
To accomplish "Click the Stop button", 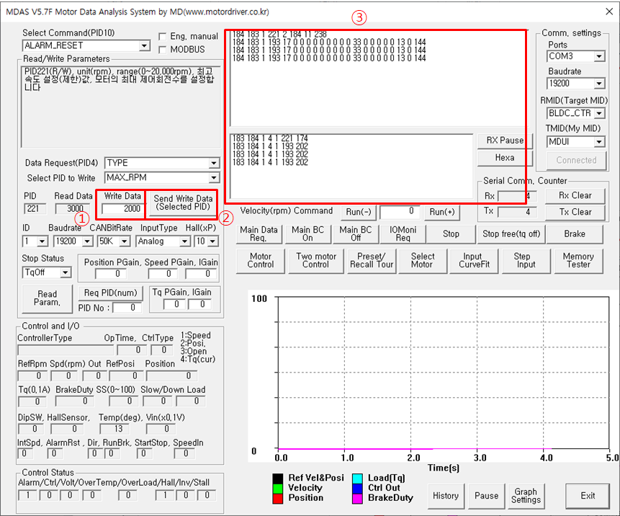I will [x=451, y=234].
